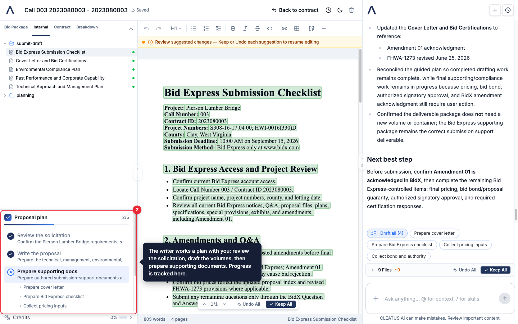Toggle the Proposal plan checkbox
Image resolution: width=518 pixels, height=324 pixels.
(x=8, y=217)
